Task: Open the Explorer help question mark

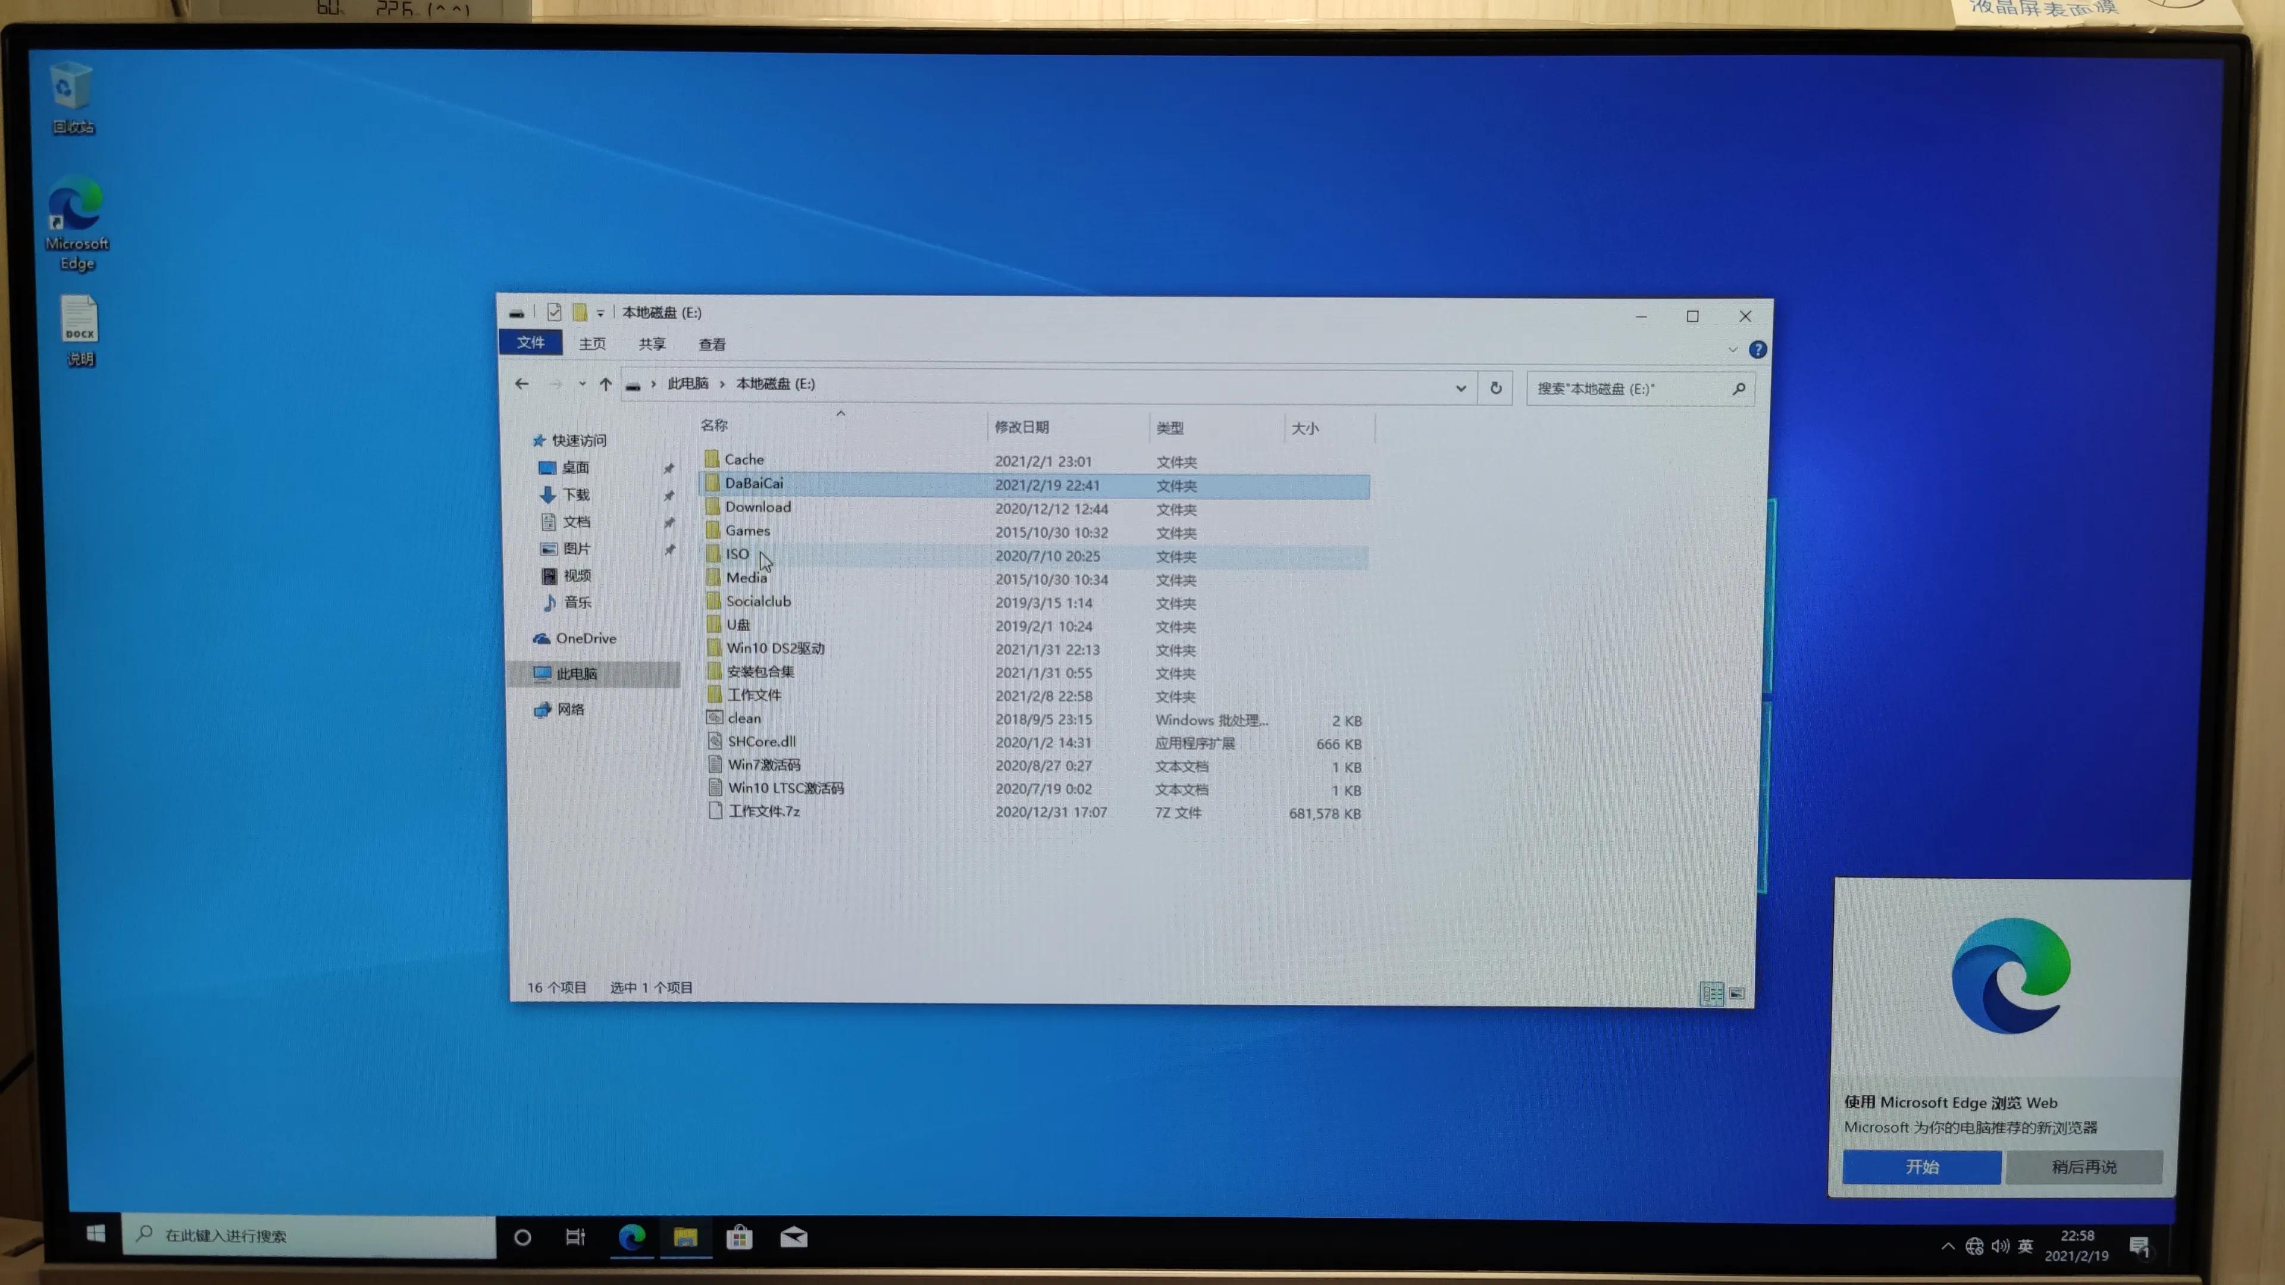Action: [x=1757, y=349]
